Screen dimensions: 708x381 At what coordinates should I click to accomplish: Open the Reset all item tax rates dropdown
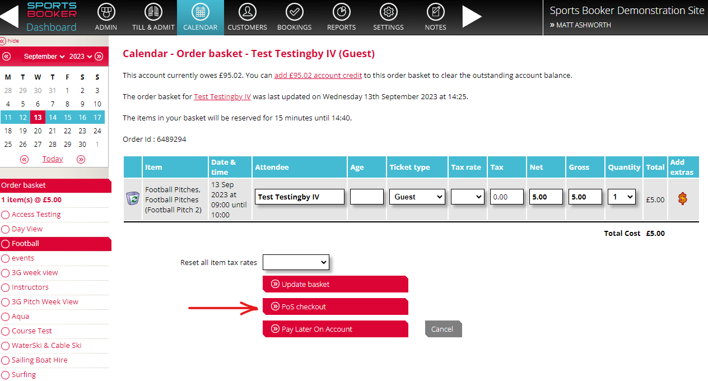click(x=296, y=262)
